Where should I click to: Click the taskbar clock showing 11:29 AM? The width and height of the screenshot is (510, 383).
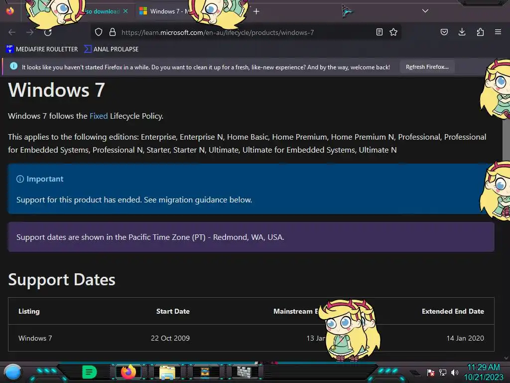point(483,372)
